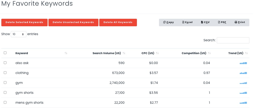Screen dimensions: 255x108
Task: Toggle the select-all header checkbox
Action: pos(5,53)
